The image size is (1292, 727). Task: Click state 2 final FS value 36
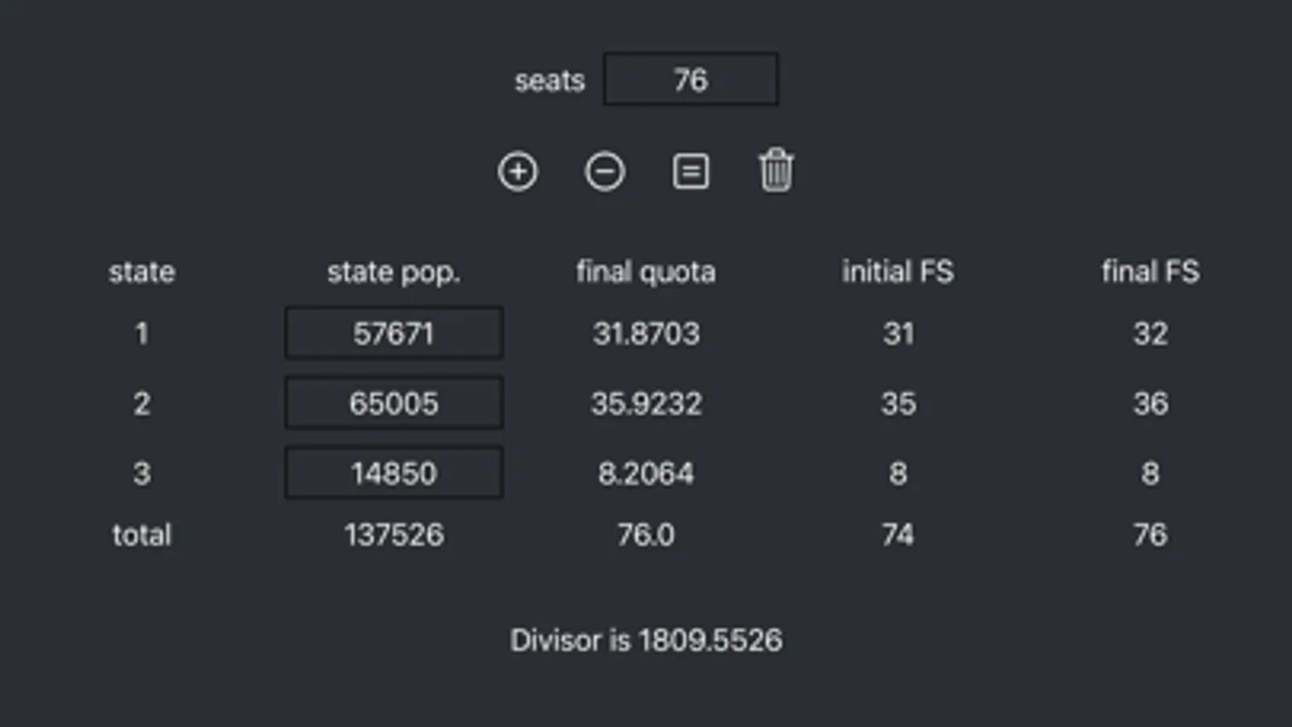tap(1150, 403)
